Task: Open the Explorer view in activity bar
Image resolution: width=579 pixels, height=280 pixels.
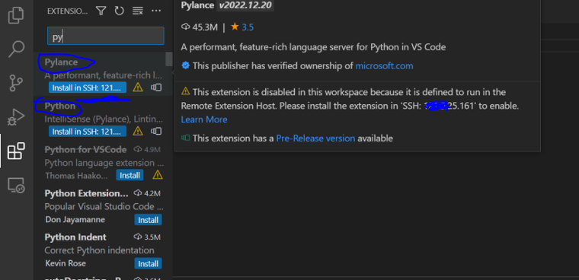Action: (x=16, y=15)
